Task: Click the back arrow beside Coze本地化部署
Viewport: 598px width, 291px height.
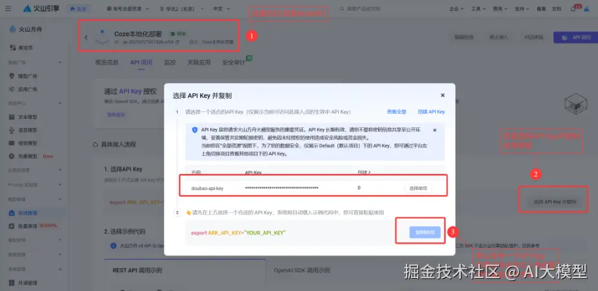Action: click(x=86, y=38)
